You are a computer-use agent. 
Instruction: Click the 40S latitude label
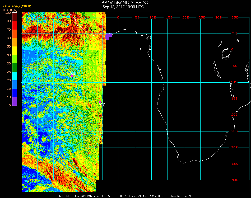235,180
